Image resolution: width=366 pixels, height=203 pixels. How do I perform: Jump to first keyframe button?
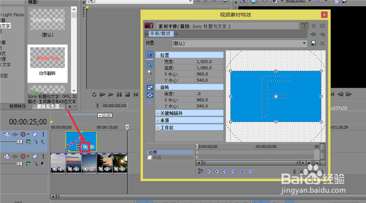click(x=208, y=171)
